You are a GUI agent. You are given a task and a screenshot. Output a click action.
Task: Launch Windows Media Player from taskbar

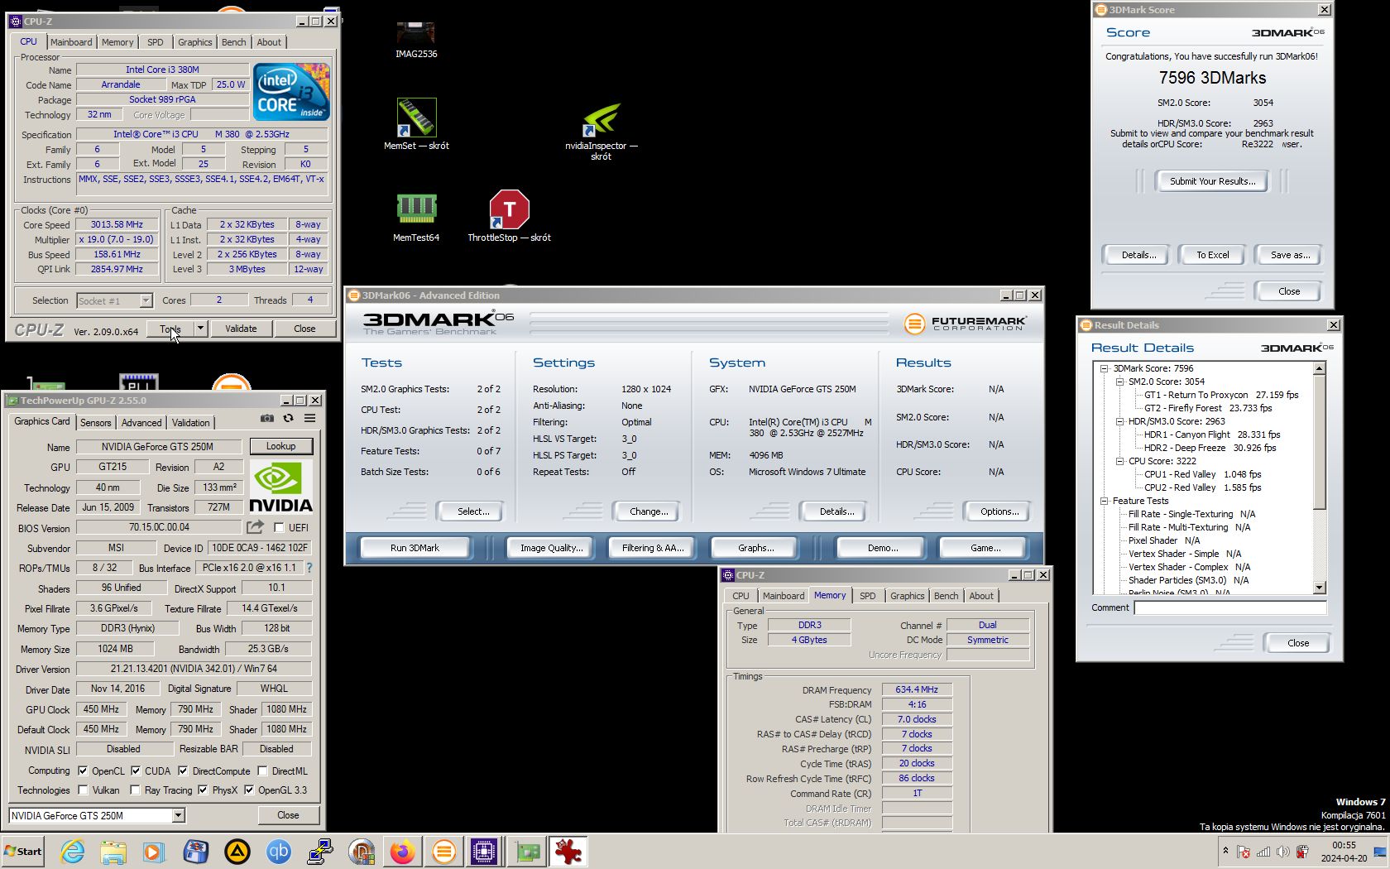pos(154,851)
